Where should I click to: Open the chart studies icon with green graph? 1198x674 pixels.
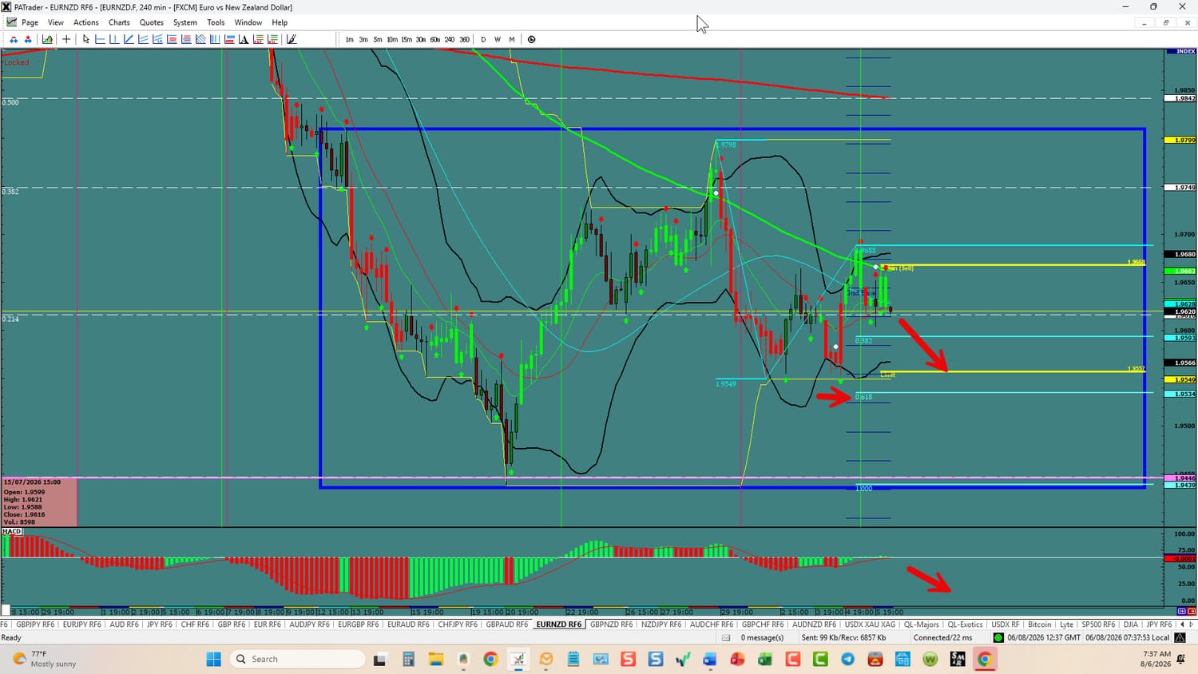tap(48, 39)
